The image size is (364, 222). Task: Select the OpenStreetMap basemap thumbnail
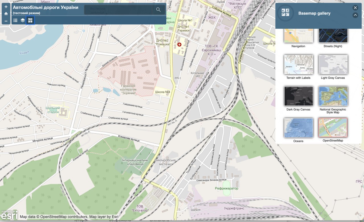[x=333, y=128]
